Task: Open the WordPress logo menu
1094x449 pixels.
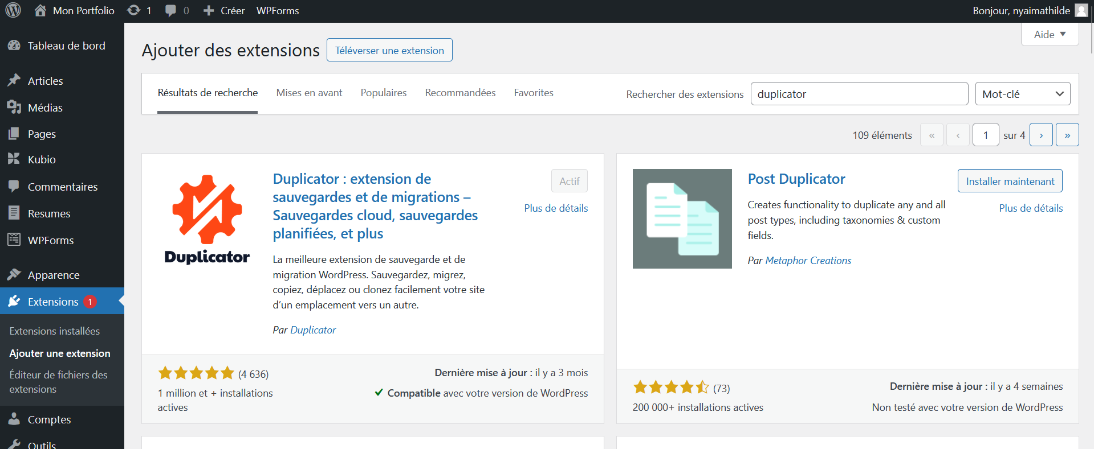Action: (13, 10)
